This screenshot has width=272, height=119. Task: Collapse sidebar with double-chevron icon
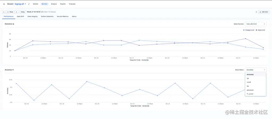pos(4,4)
